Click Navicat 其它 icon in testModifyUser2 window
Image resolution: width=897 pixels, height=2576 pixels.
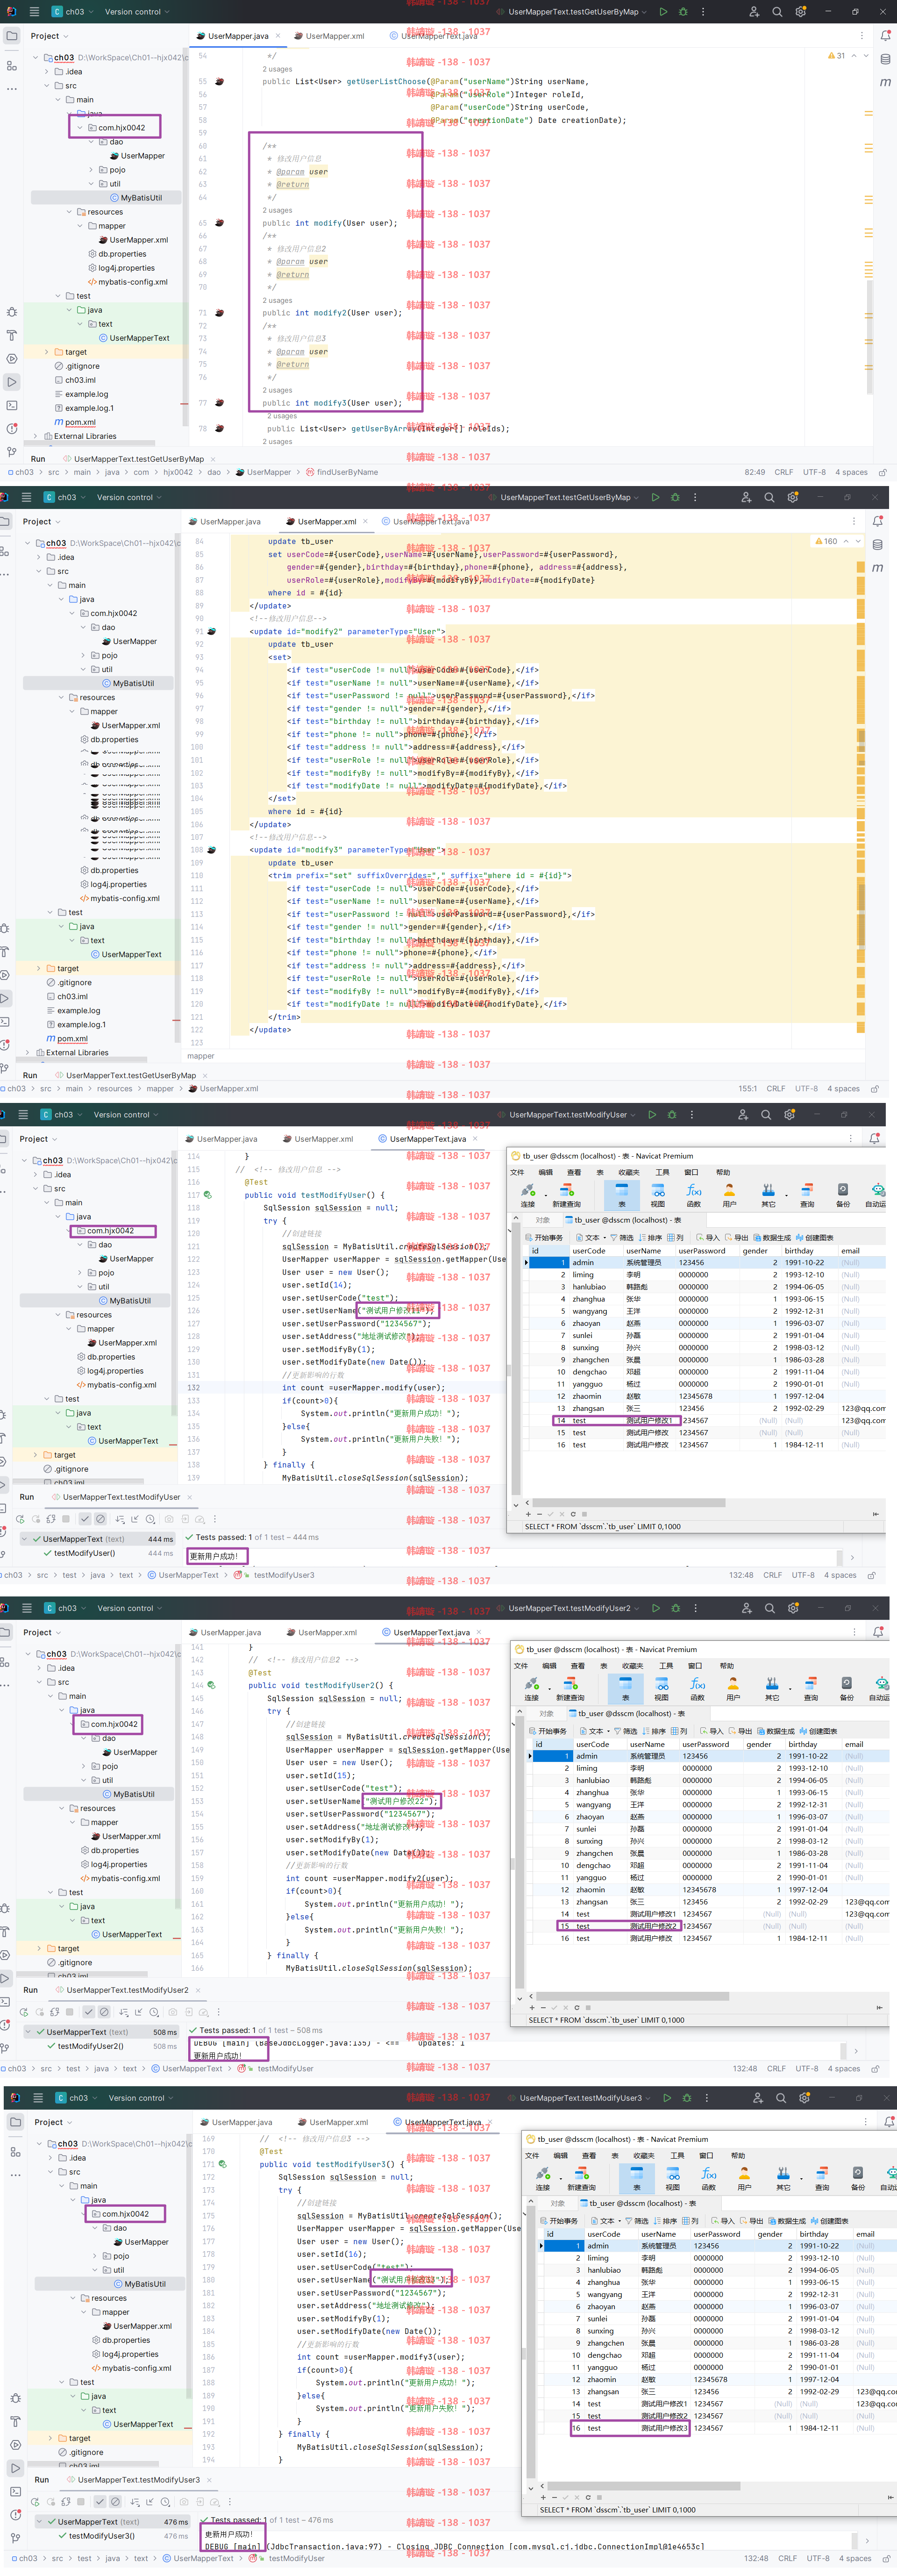click(772, 1688)
